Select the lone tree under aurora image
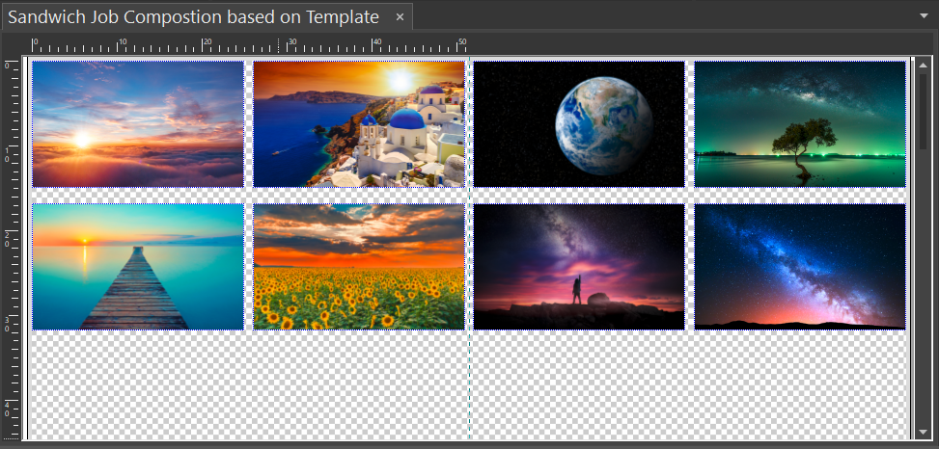The width and height of the screenshot is (939, 449). (800, 124)
